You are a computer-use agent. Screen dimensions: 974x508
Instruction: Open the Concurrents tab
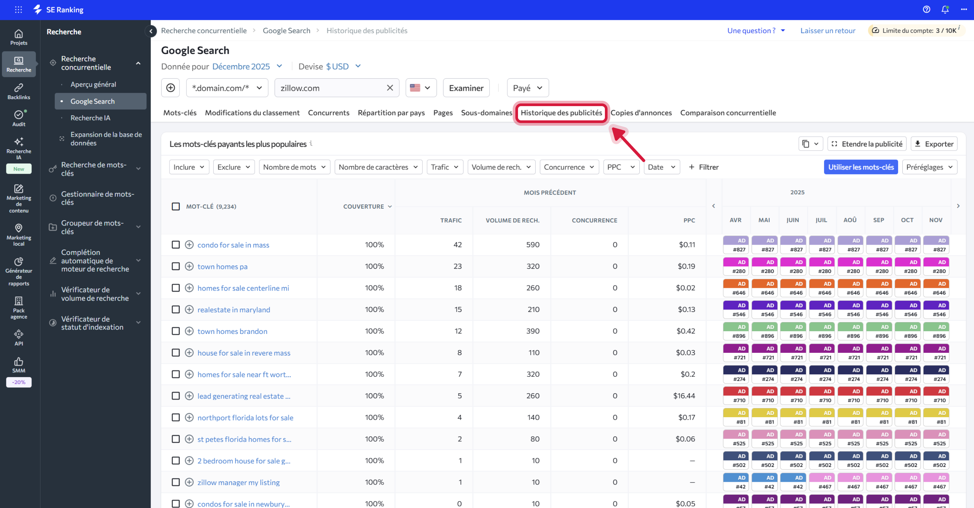328,112
